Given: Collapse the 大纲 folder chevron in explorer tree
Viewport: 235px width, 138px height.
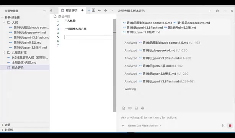Looking at the screenshot, I should [x=5, y=23].
